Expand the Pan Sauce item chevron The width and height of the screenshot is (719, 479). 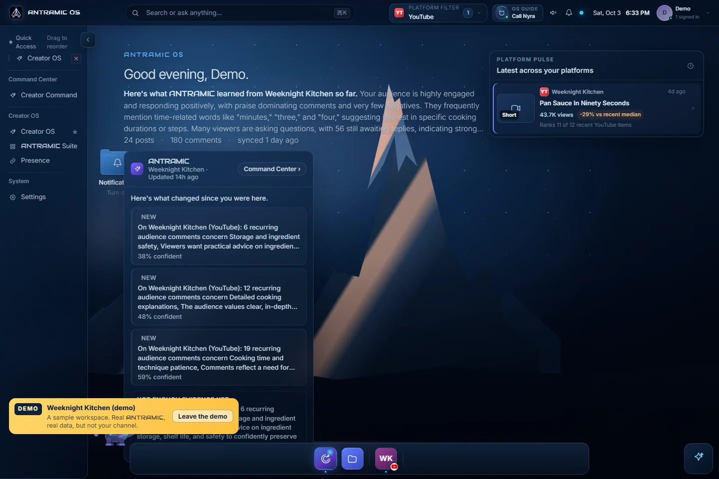[693, 108]
